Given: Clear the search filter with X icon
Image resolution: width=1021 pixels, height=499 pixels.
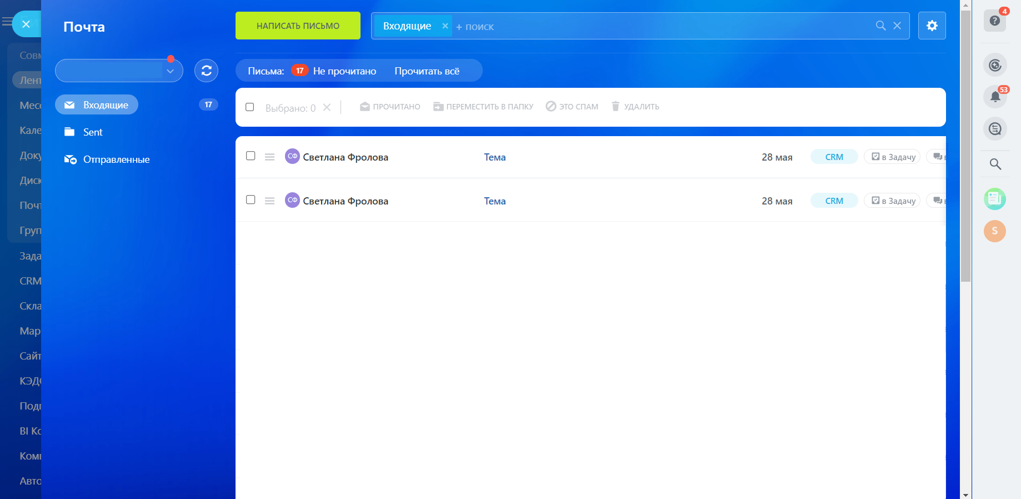Looking at the screenshot, I should coord(897,26).
